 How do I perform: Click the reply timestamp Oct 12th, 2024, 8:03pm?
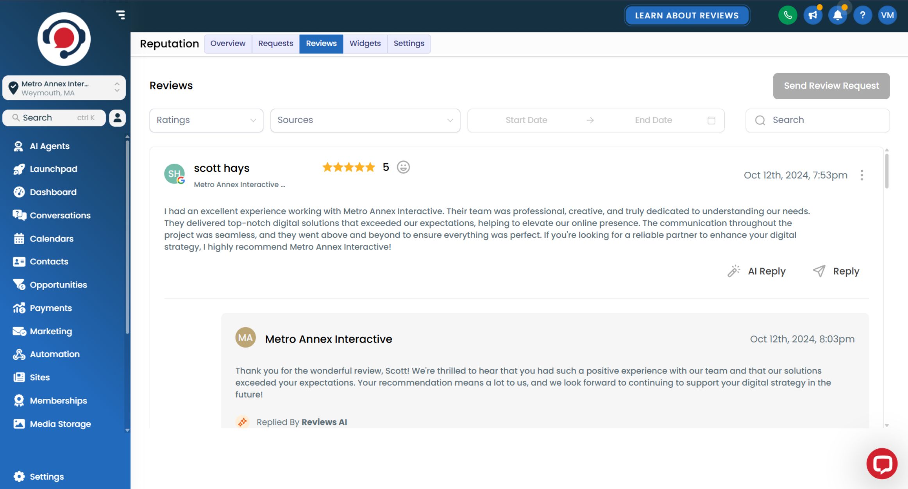point(802,339)
